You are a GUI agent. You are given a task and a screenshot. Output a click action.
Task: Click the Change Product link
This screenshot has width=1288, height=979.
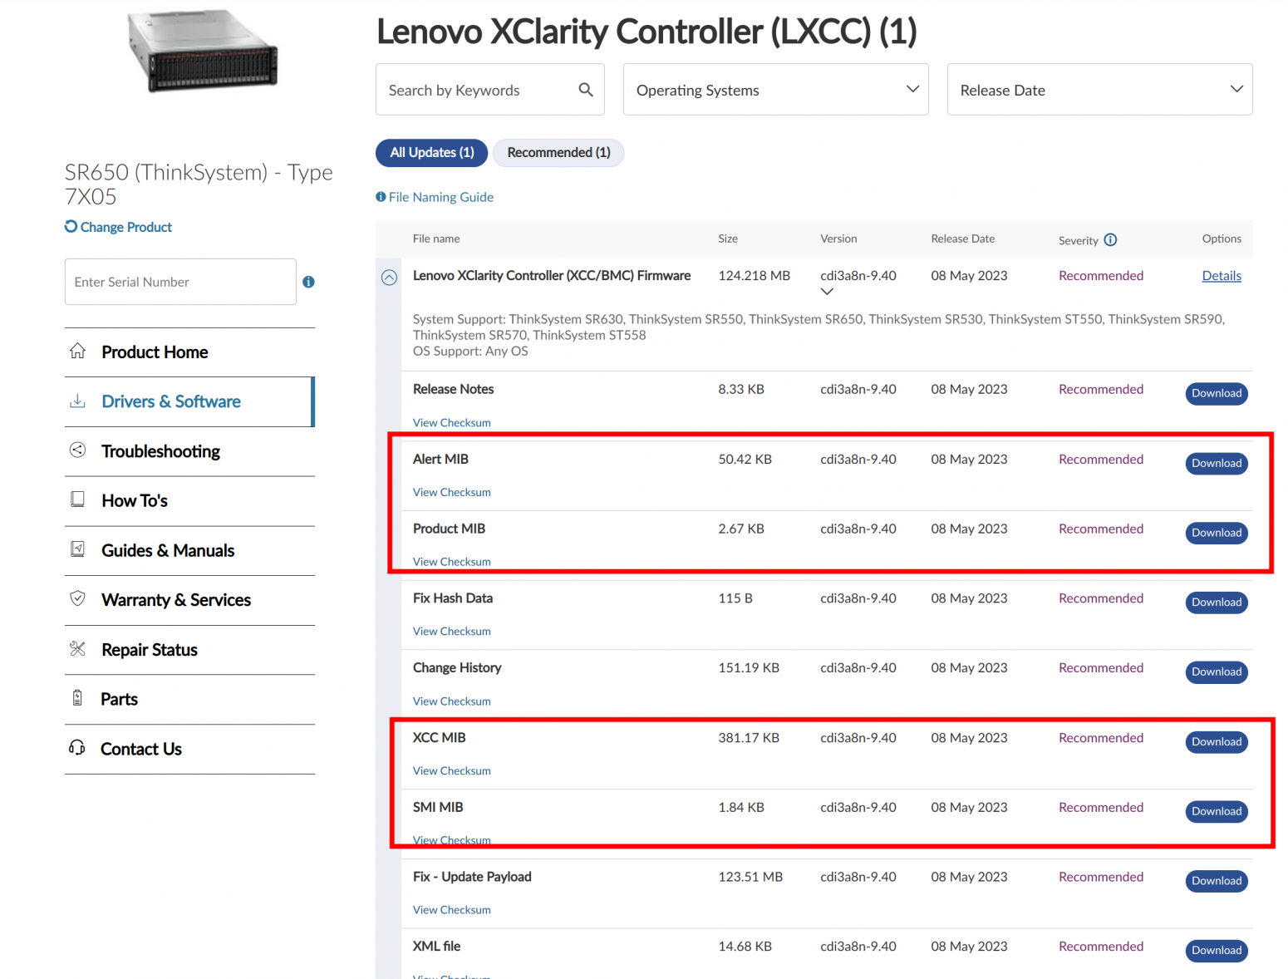[126, 227]
